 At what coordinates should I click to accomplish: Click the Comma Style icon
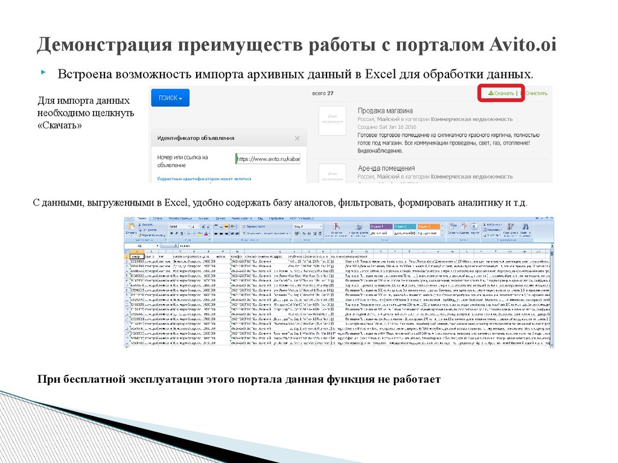click(x=308, y=233)
